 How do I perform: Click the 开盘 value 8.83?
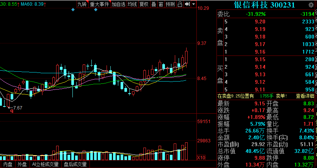[x=309, y=104]
